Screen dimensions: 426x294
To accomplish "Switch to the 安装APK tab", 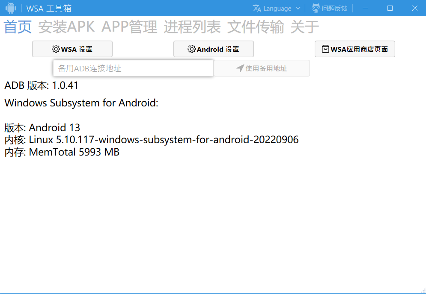I will (x=66, y=27).
